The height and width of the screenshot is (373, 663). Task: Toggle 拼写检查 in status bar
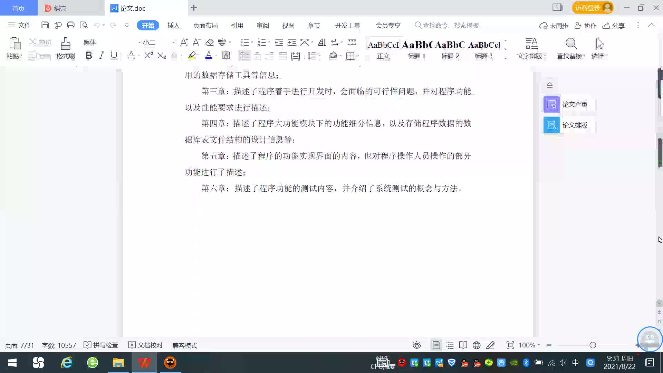point(101,345)
